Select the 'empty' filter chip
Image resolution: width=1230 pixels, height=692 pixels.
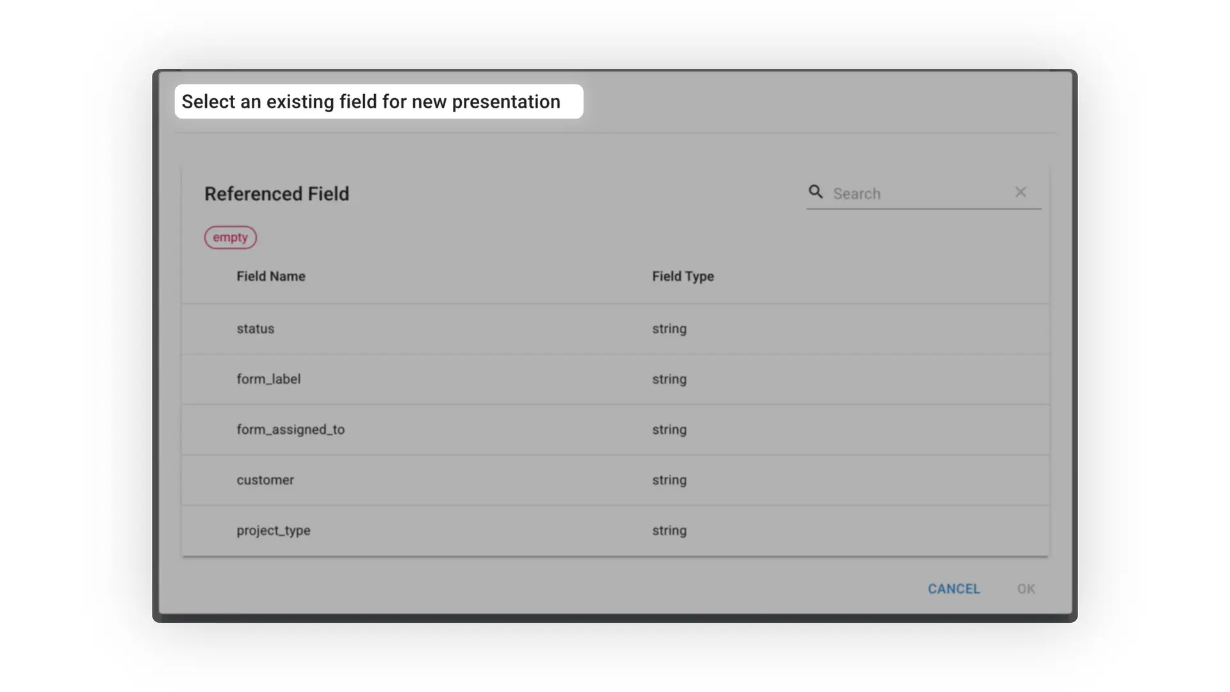pos(230,237)
